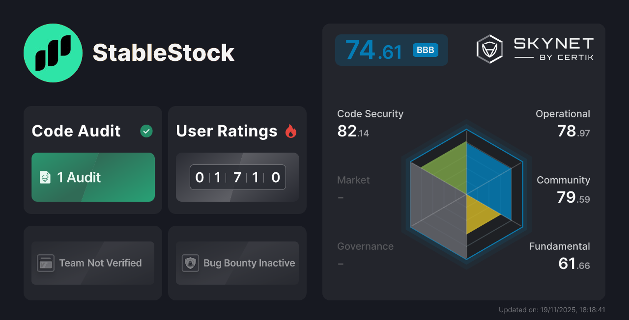
Task: Expand the User Ratings counter panel
Action: point(237,177)
